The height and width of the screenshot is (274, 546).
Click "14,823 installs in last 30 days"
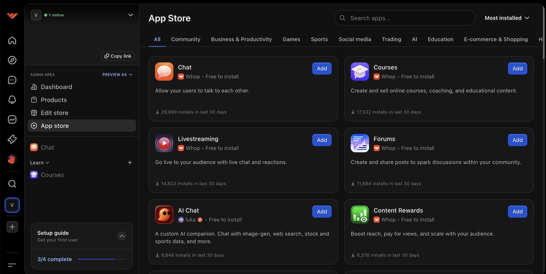(194, 184)
